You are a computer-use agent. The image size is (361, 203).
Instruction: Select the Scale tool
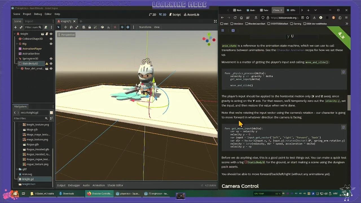[x=77, y=27]
